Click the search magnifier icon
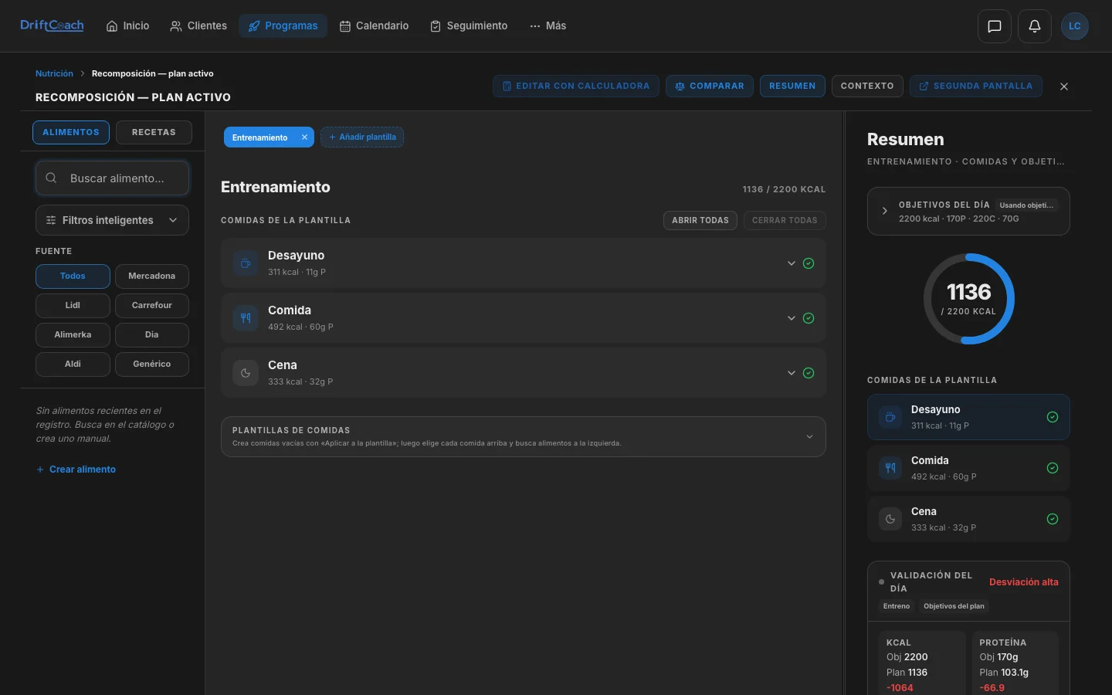The height and width of the screenshot is (695, 1112). click(x=51, y=178)
